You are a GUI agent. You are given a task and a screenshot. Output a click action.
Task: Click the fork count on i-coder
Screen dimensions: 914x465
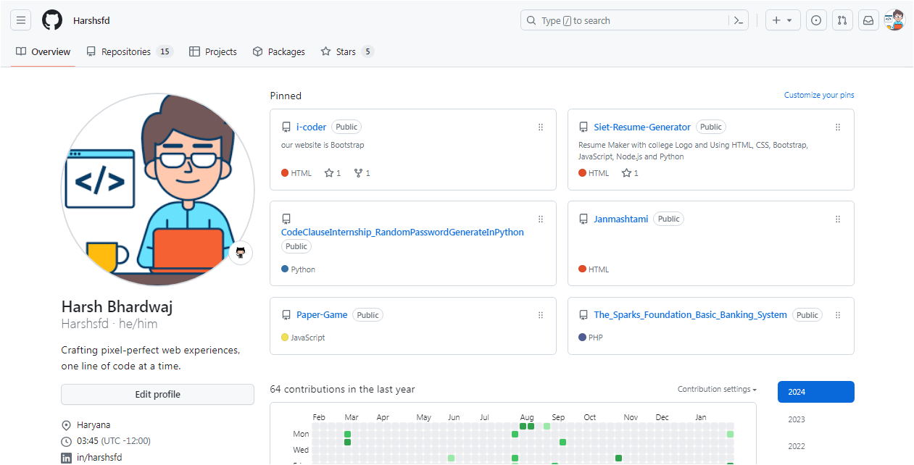point(362,173)
